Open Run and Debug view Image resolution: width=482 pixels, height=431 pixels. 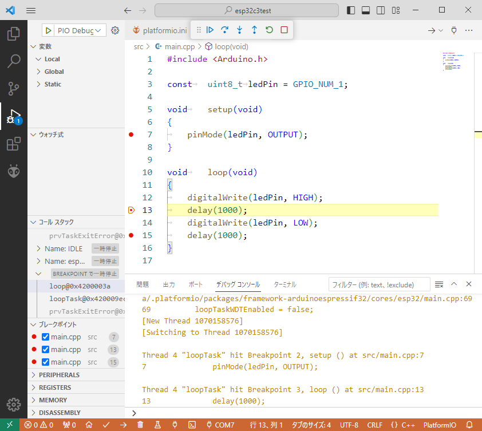click(x=14, y=117)
